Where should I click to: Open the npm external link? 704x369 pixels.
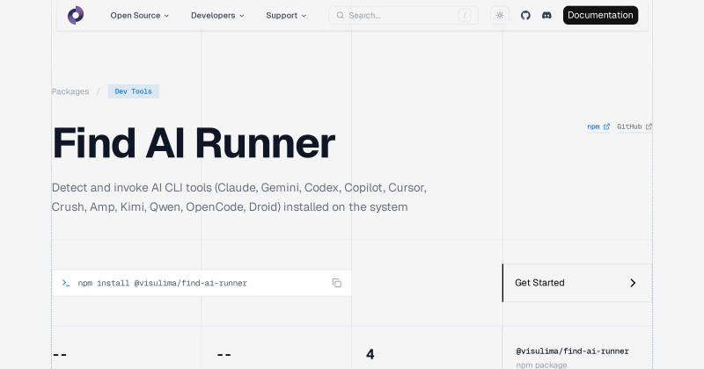[598, 127]
